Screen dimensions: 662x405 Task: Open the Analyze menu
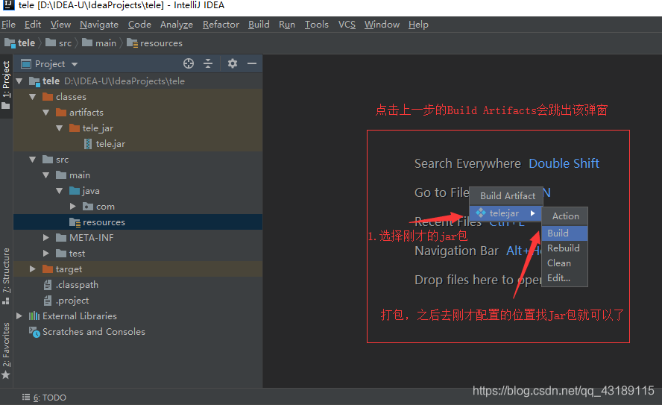tap(177, 25)
